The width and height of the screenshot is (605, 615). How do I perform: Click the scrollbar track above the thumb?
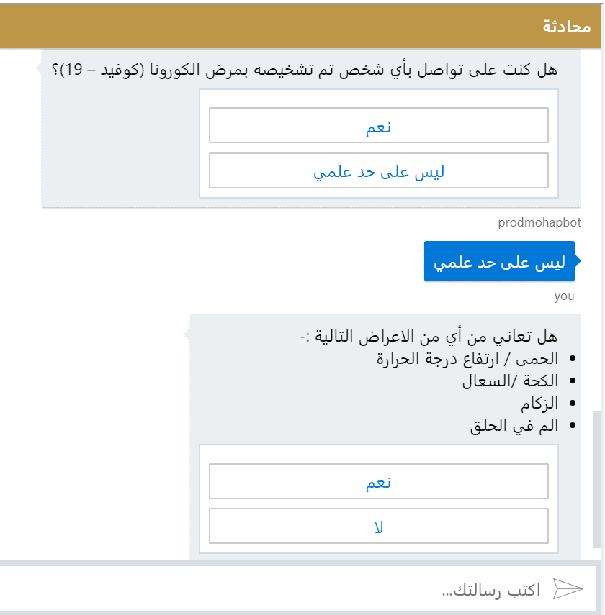[597, 216]
